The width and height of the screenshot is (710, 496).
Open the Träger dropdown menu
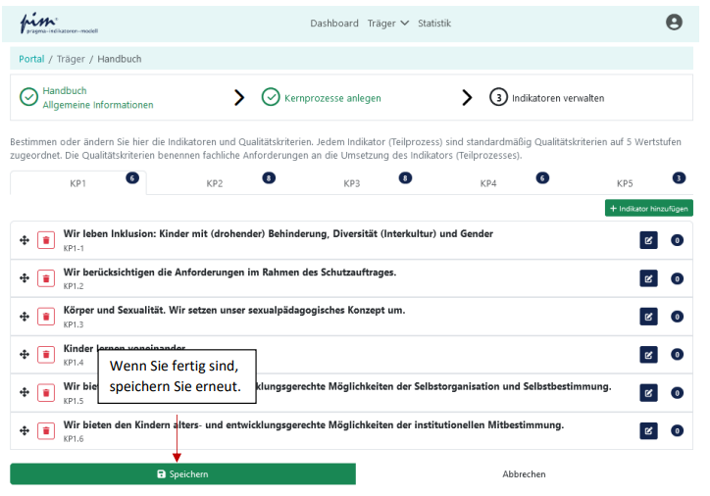387,24
